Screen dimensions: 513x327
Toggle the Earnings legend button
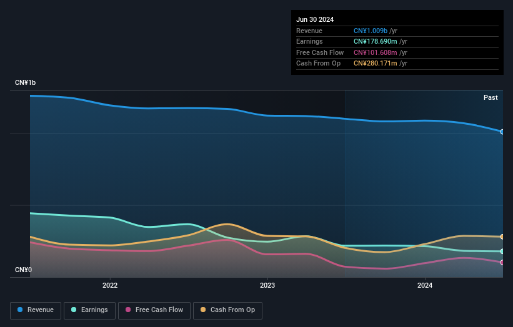click(89, 310)
